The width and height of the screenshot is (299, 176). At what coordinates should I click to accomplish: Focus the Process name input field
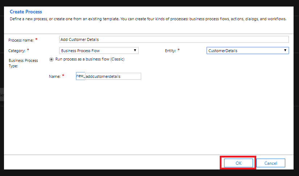pos(174,39)
